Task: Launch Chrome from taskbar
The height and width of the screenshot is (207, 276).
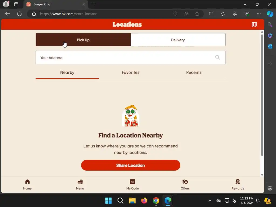Action: [x=156, y=201]
